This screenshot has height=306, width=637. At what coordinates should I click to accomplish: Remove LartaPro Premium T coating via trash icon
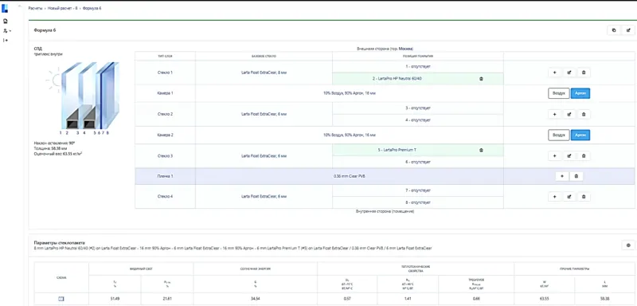tap(482, 150)
